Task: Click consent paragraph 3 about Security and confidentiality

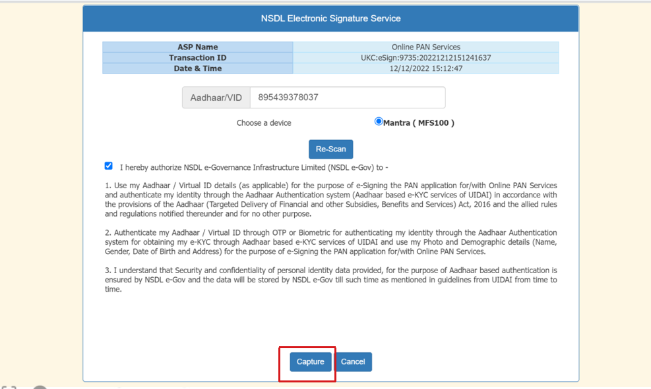Action: (x=331, y=280)
